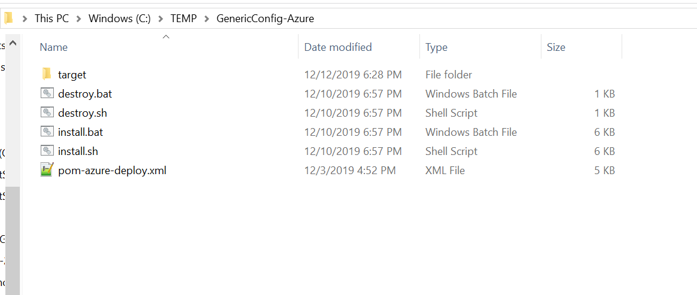Expand chevron after TEMP breadcrumb
This screenshot has width=697, height=295.
coord(206,19)
